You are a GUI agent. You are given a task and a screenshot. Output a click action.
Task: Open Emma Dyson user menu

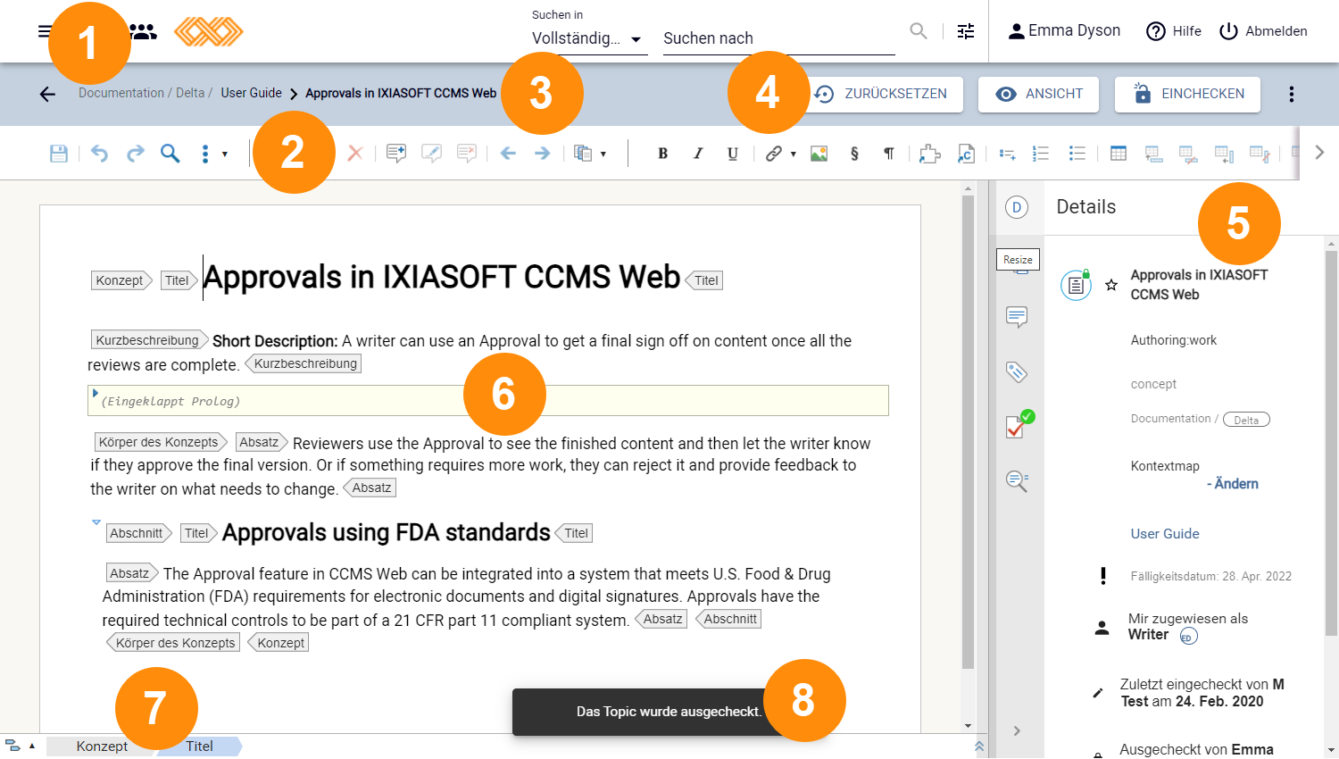[1064, 31]
